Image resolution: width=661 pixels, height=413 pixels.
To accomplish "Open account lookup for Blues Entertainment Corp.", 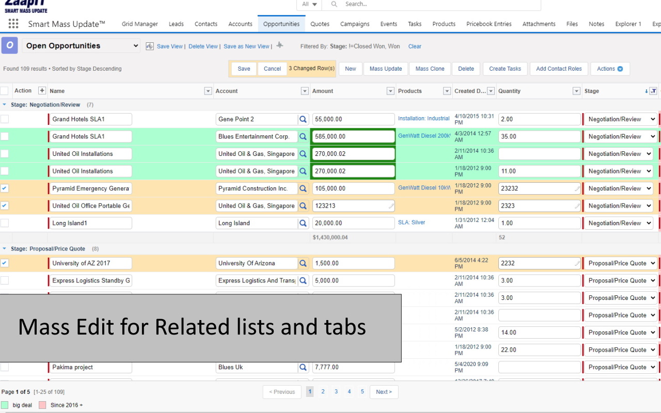I will (x=303, y=137).
